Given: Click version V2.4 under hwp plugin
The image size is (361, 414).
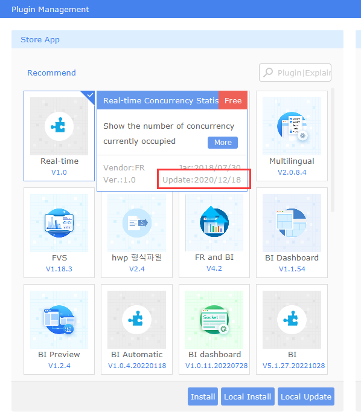Looking at the screenshot, I should pos(137,269).
